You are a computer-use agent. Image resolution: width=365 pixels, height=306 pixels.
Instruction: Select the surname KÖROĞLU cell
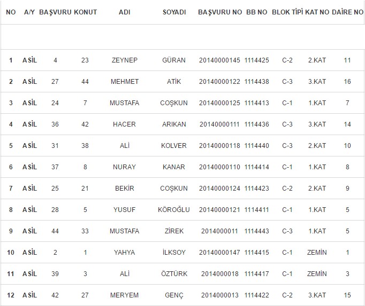pyautogui.click(x=174, y=210)
